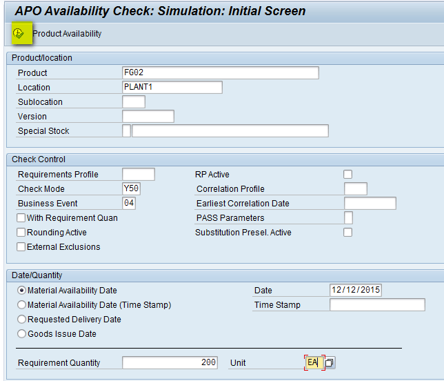
Task: Tick the Rounding Active checkbox
Action: point(21,232)
